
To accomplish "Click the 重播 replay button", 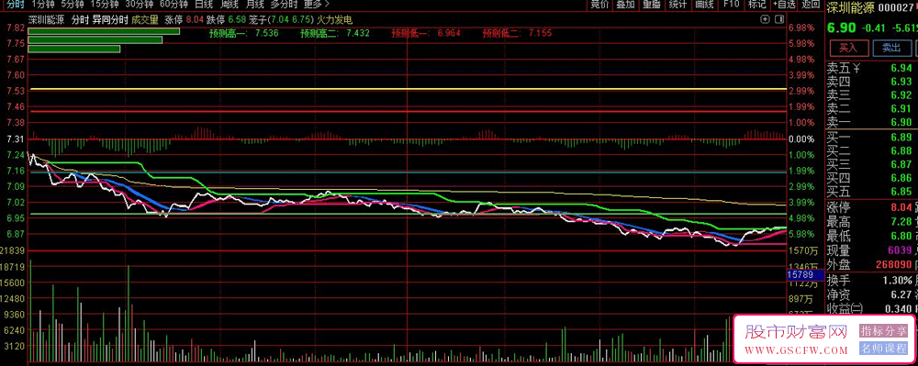I will (651, 5).
